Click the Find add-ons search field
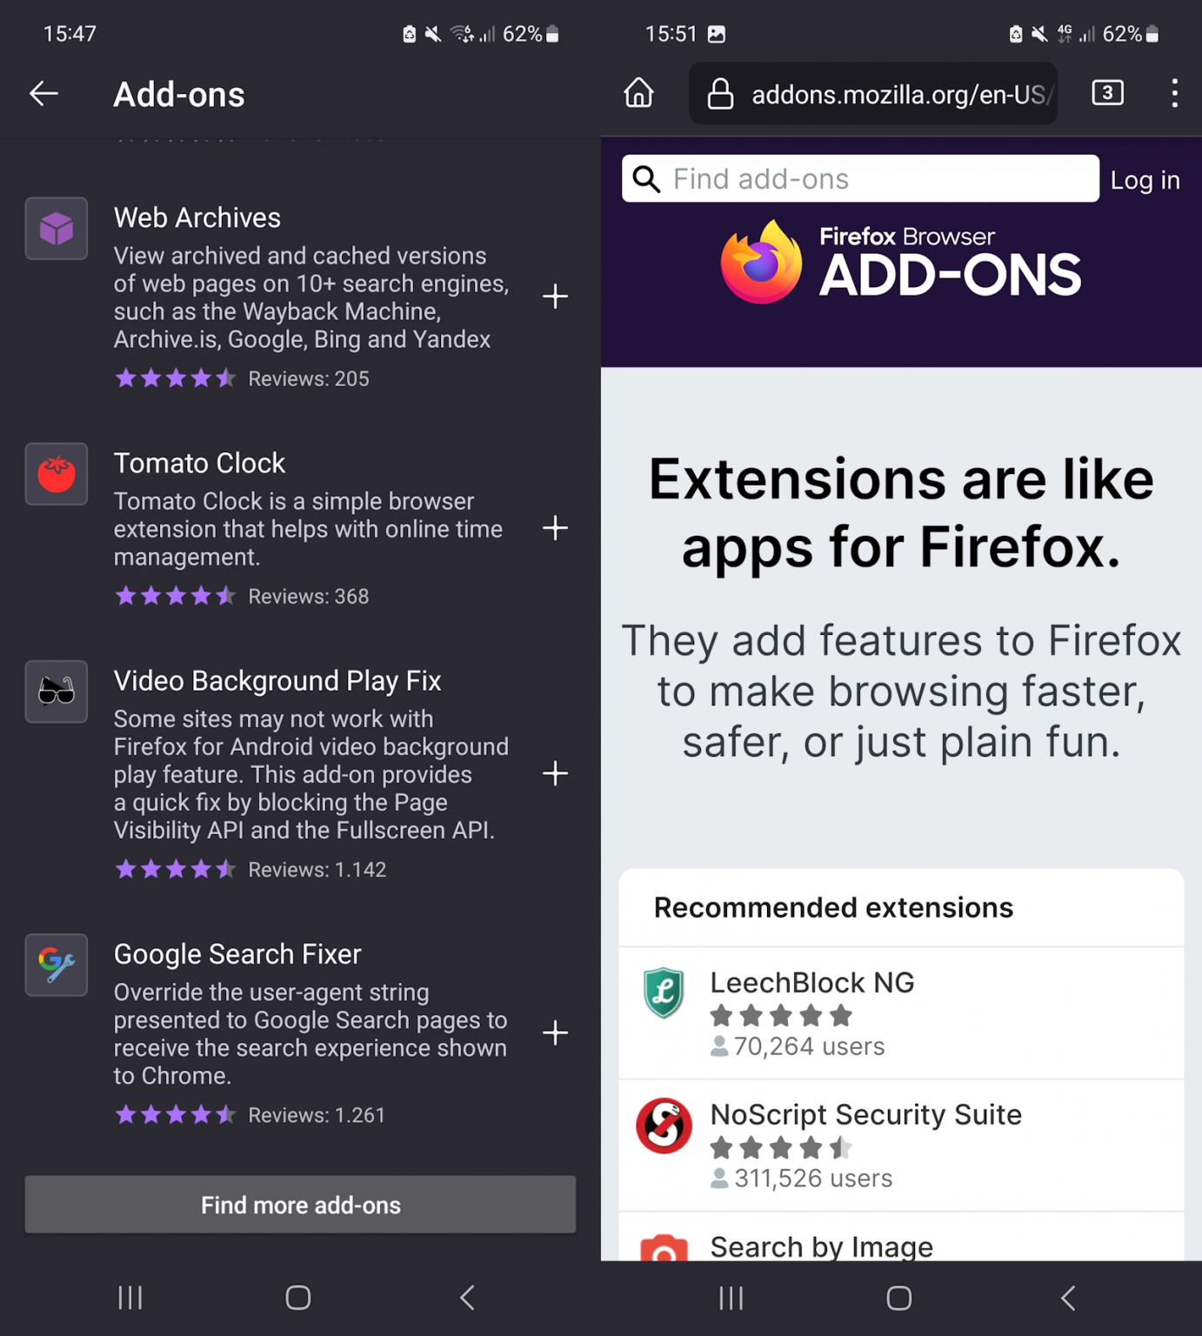The height and width of the screenshot is (1336, 1202). click(x=859, y=179)
